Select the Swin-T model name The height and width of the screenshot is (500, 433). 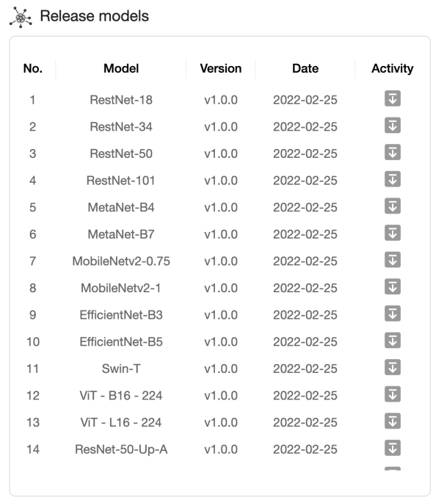(x=121, y=369)
